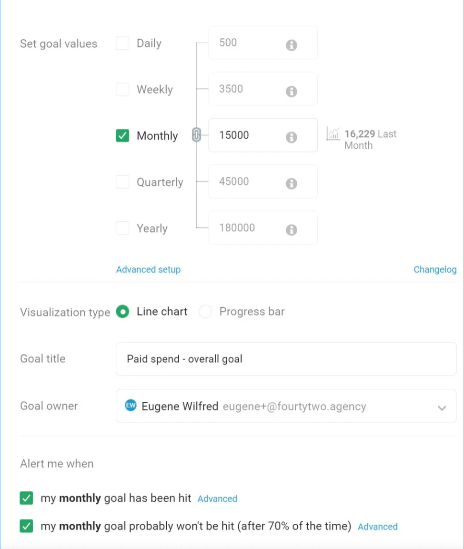The image size is (464, 549).
Task: Open Advanced settings for the goal hit alert
Action: click(x=217, y=498)
